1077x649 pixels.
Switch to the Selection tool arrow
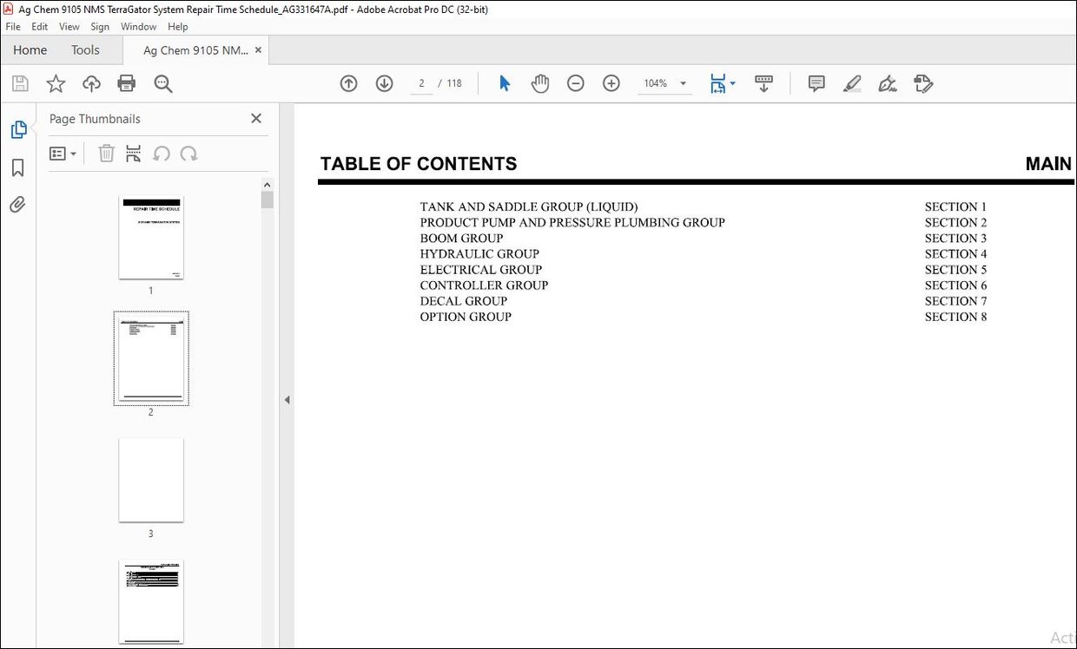[x=503, y=83]
